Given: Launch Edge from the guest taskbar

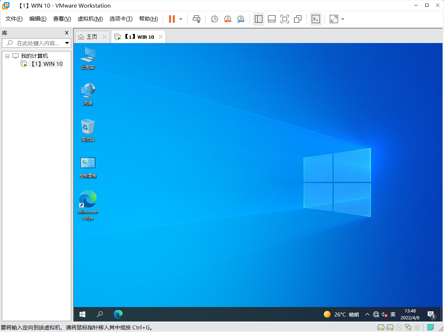Looking at the screenshot, I should 118,314.
